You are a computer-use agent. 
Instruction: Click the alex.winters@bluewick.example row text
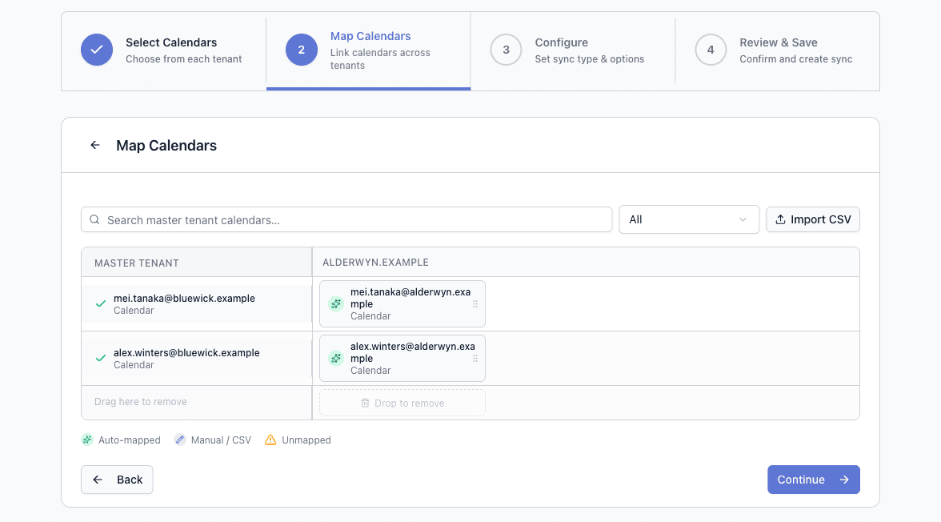186,353
